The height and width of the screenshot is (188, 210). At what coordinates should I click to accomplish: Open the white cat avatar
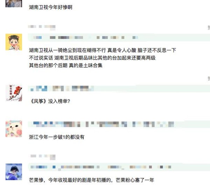click(14, 129)
